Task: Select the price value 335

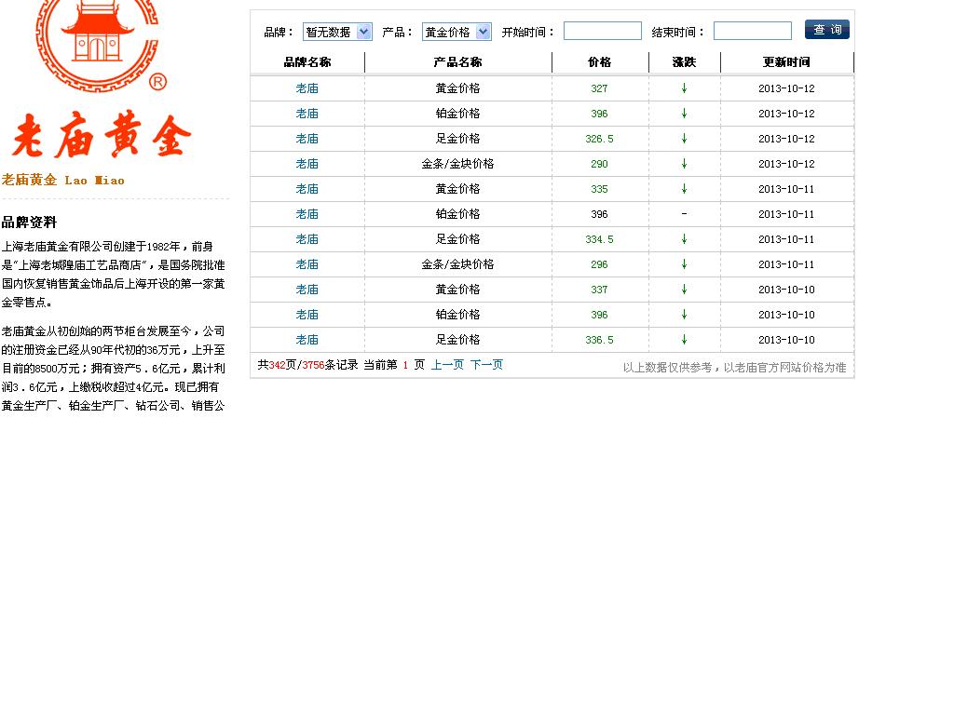Action: (x=599, y=189)
